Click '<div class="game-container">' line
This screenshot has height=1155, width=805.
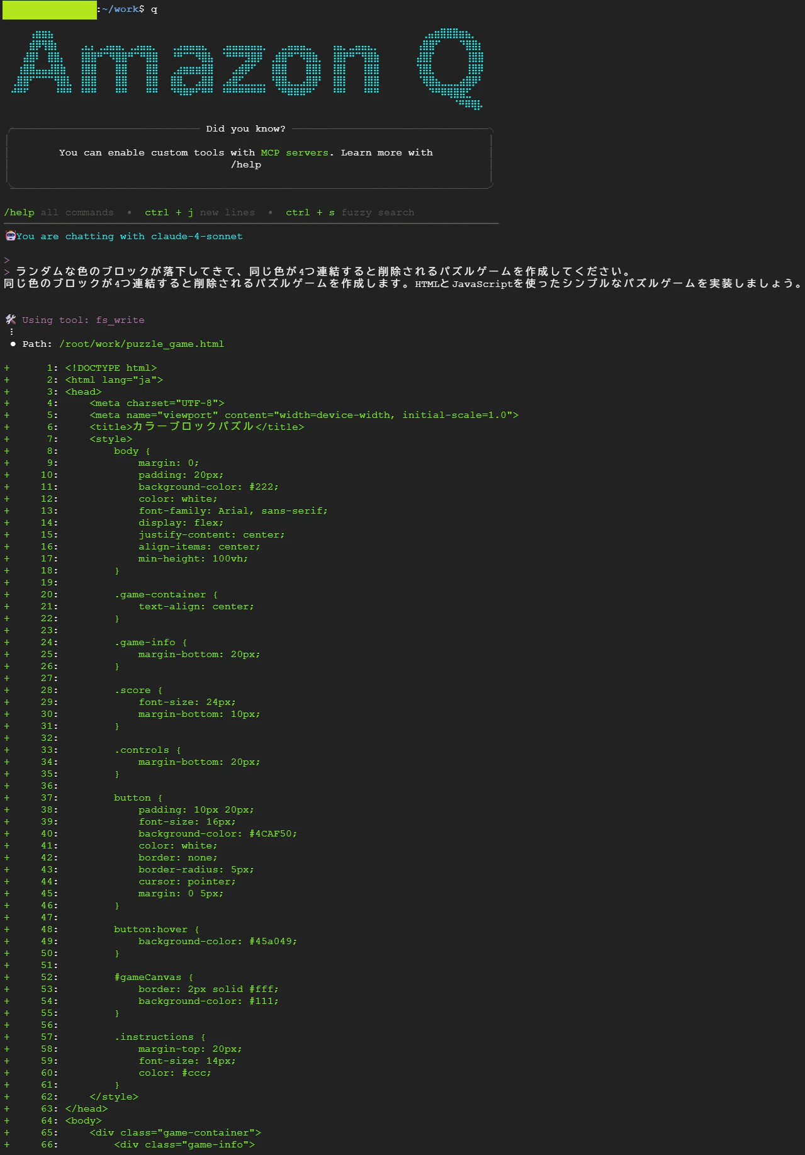coord(175,1132)
